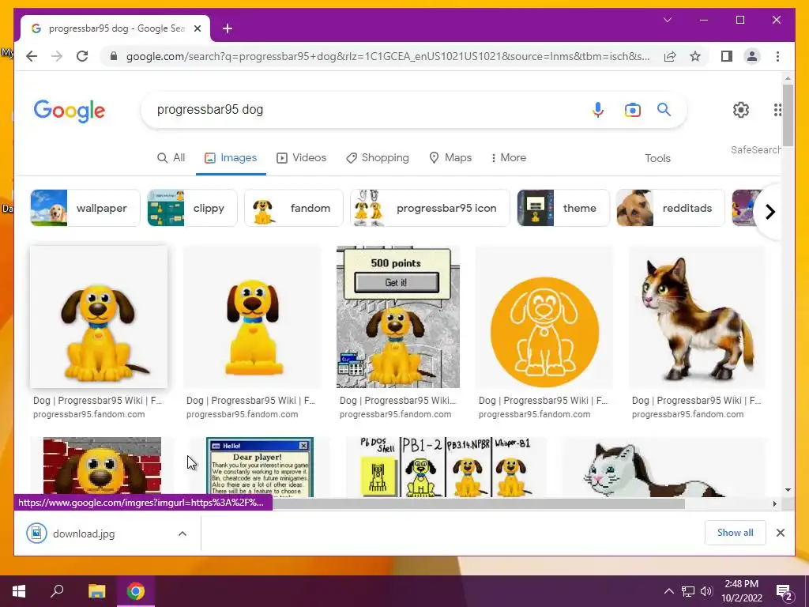This screenshot has width=809, height=607.
Task: Open the tab search chevron
Action: coord(667,20)
